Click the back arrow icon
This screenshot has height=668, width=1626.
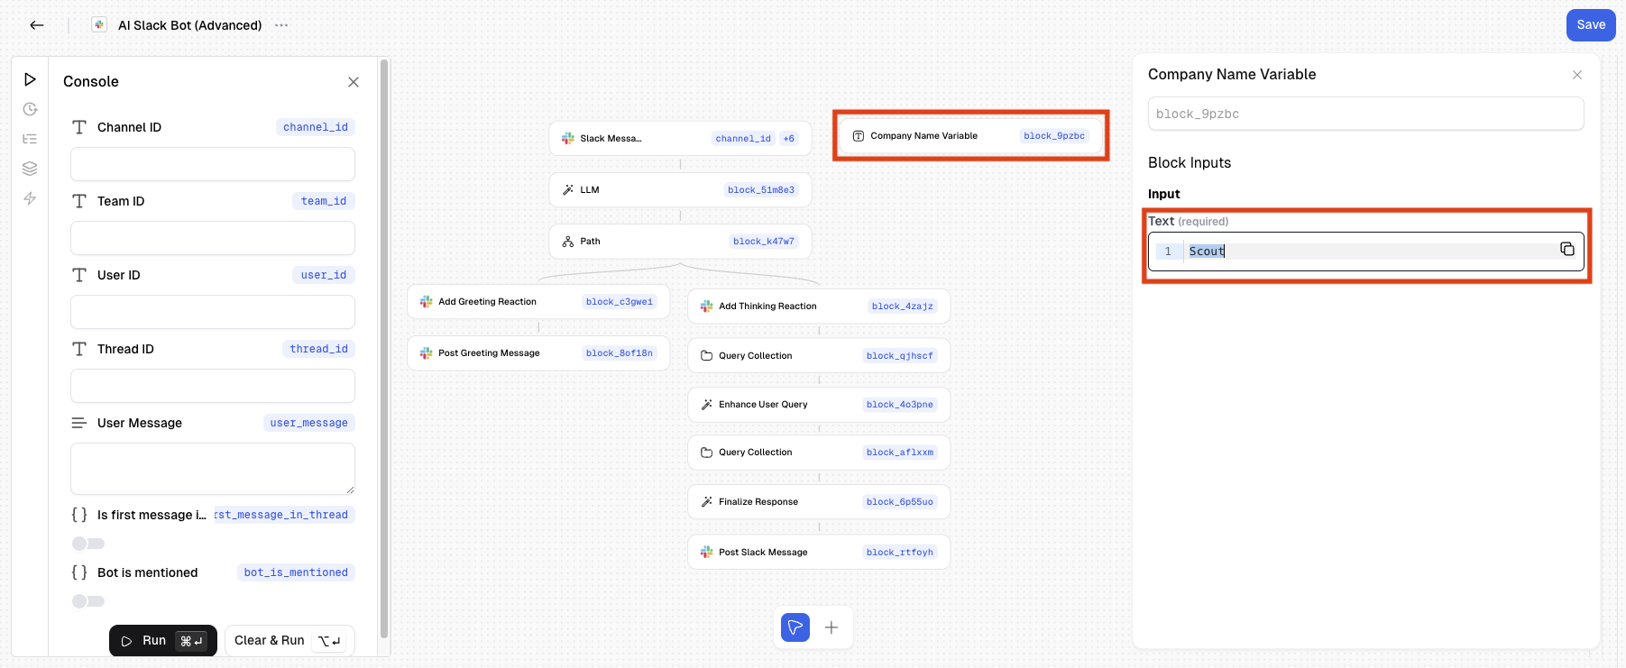click(37, 25)
